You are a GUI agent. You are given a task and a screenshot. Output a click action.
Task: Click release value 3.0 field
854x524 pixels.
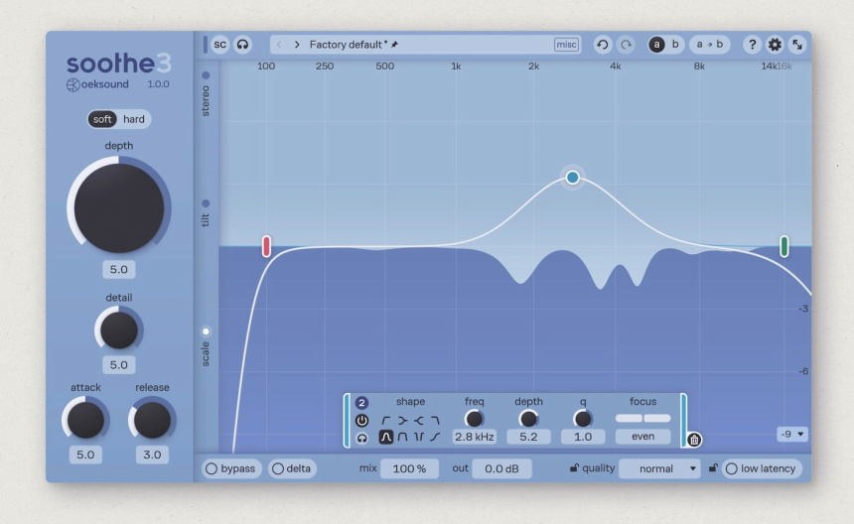152,455
